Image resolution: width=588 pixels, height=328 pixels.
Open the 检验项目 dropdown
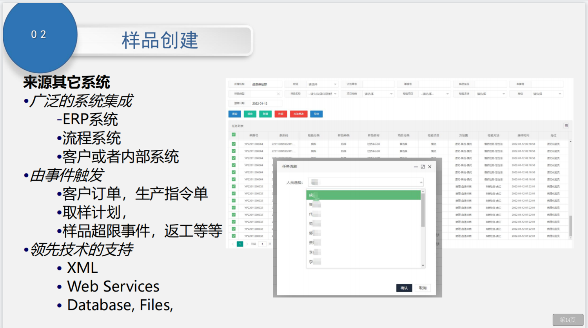[x=435, y=94]
